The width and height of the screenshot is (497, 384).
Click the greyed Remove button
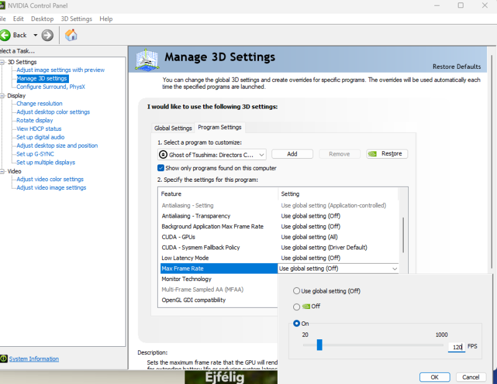tap(339, 154)
